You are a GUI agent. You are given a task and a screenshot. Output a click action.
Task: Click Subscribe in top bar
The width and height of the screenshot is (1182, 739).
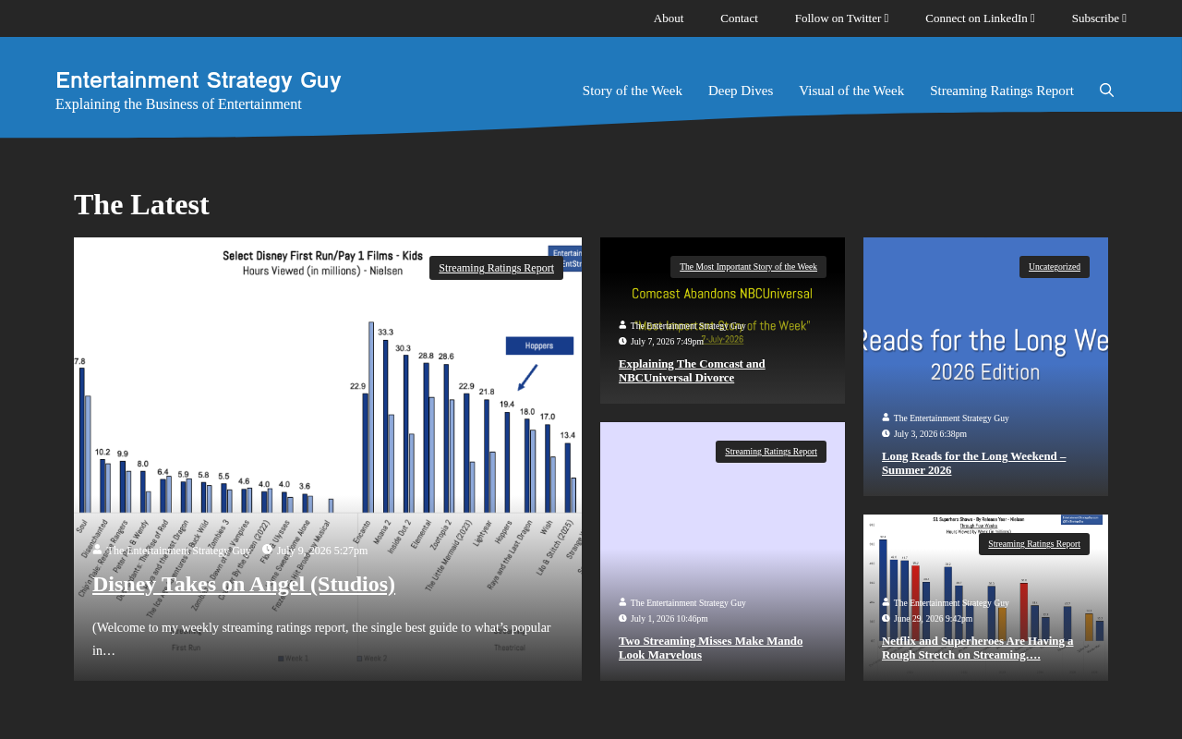[x=1099, y=18]
